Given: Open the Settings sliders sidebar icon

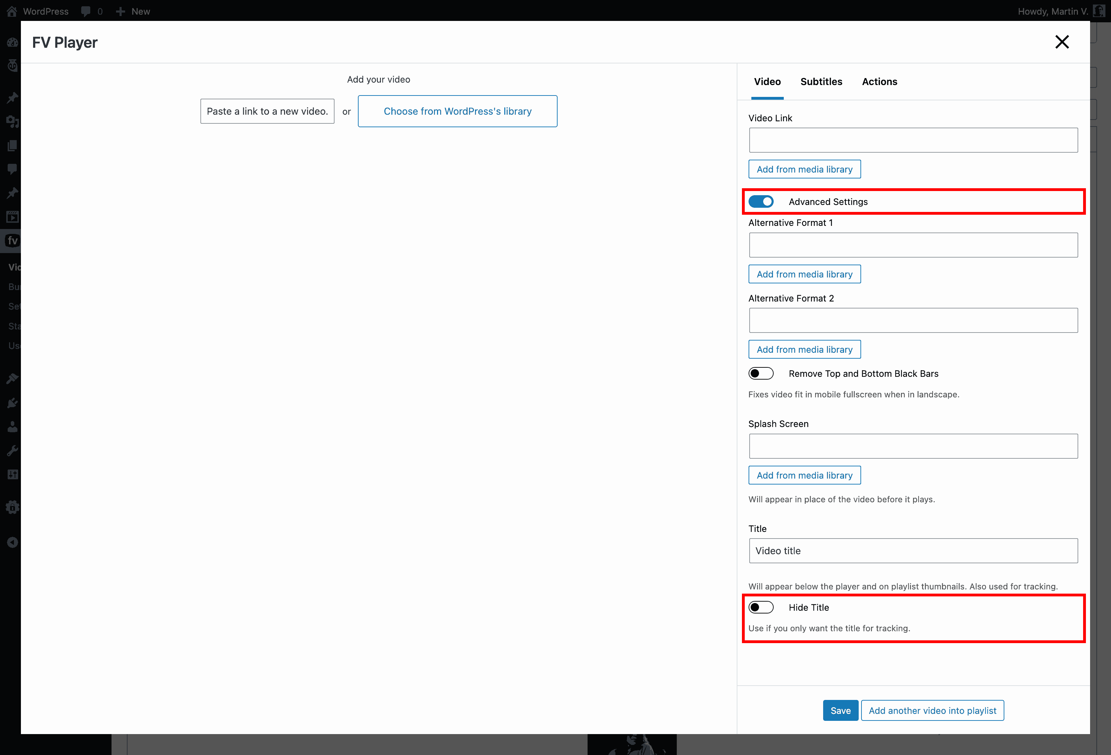Looking at the screenshot, I should [x=13, y=474].
